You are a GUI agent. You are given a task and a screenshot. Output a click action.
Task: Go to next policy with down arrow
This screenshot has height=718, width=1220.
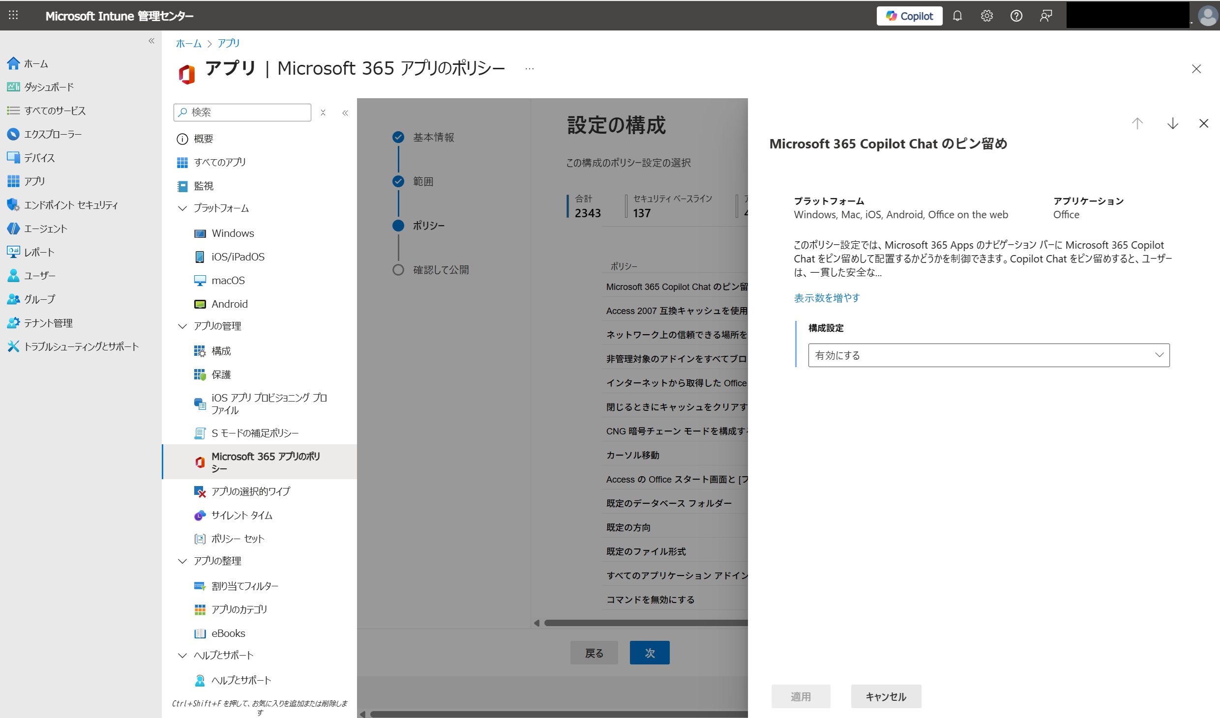(1173, 123)
